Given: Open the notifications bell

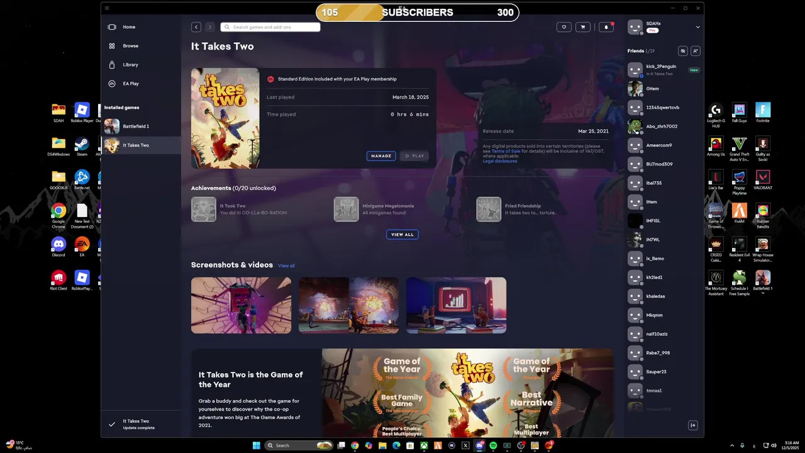Looking at the screenshot, I should [x=606, y=27].
